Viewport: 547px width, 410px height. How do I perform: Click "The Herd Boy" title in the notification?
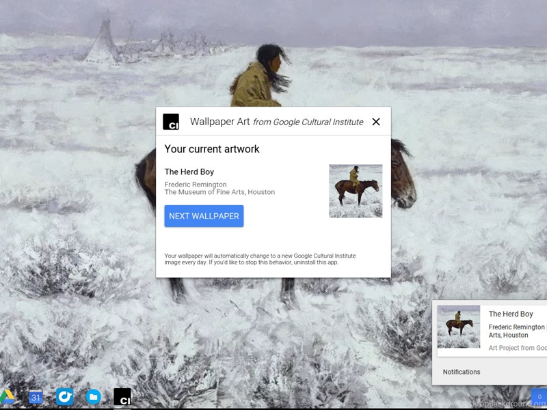[511, 314]
